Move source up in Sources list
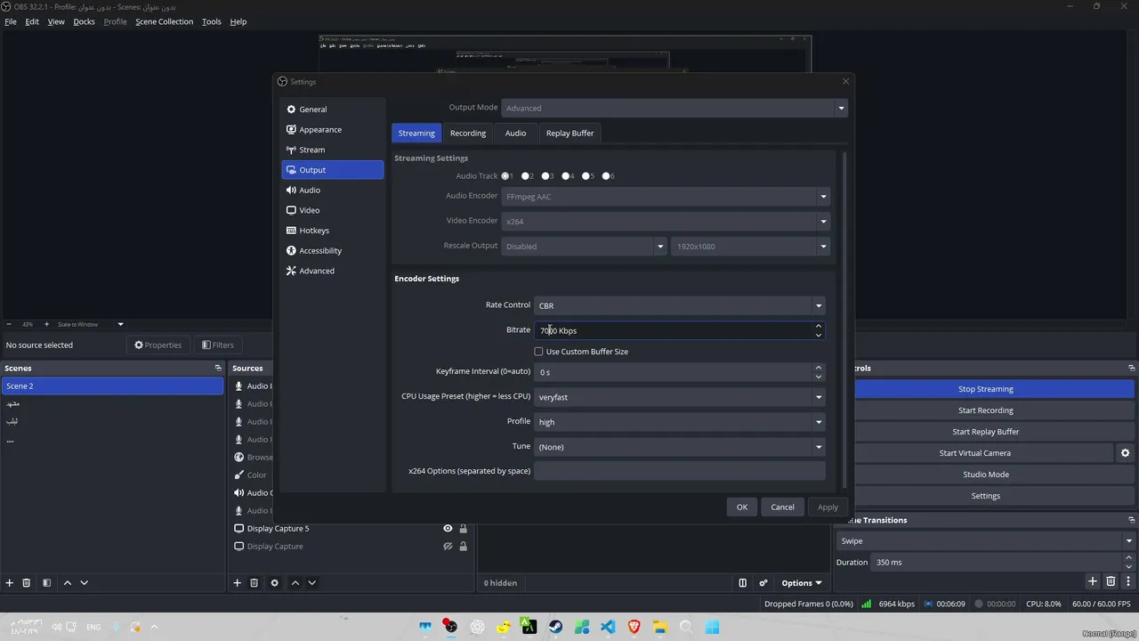1139x641 pixels. pyautogui.click(x=295, y=583)
